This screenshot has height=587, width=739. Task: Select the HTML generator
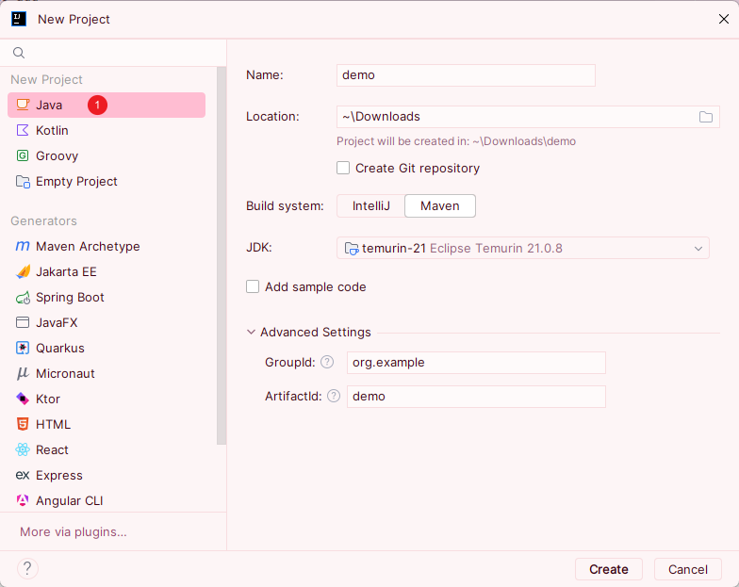point(107,424)
